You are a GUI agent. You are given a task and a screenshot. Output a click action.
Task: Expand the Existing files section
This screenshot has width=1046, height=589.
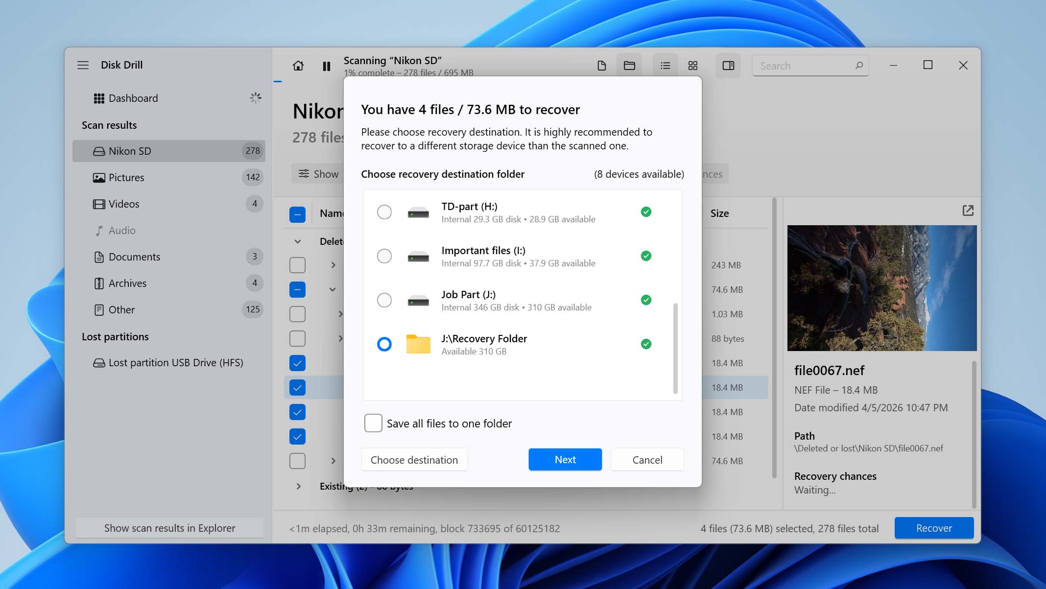pos(298,486)
